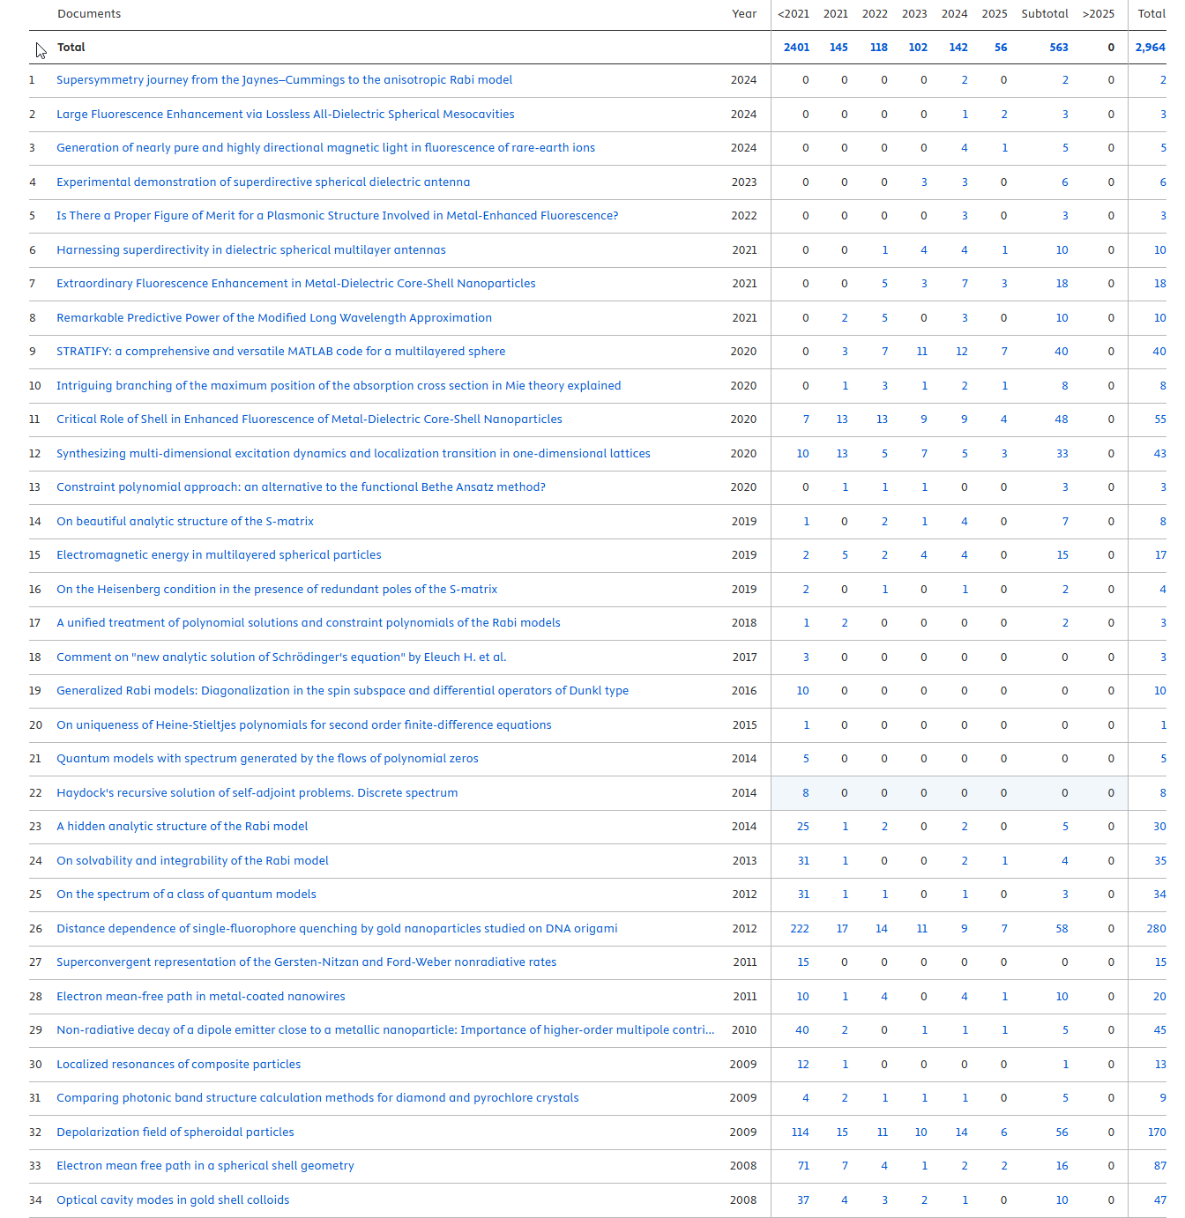Open 'Generation of nearly pure and highly directional magnetic light'
This screenshot has width=1185, height=1218.
[325, 148]
